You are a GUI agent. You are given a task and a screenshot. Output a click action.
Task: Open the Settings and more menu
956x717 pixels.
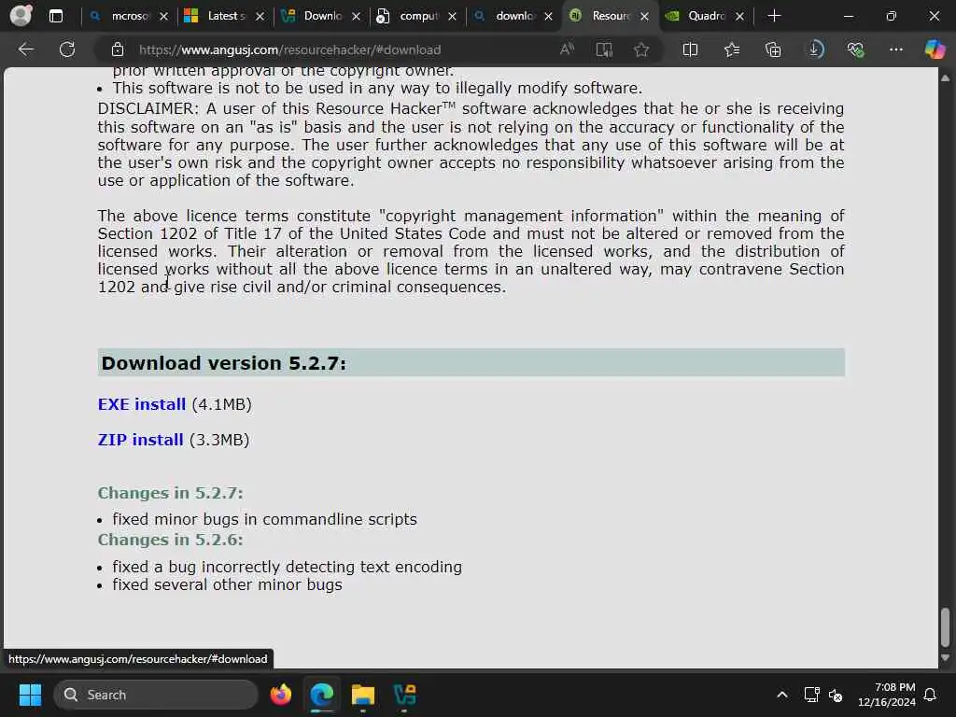coord(895,49)
